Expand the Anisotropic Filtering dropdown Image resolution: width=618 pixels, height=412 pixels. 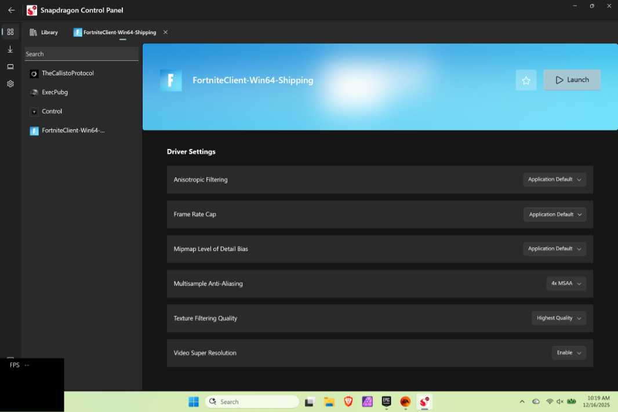pyautogui.click(x=554, y=180)
